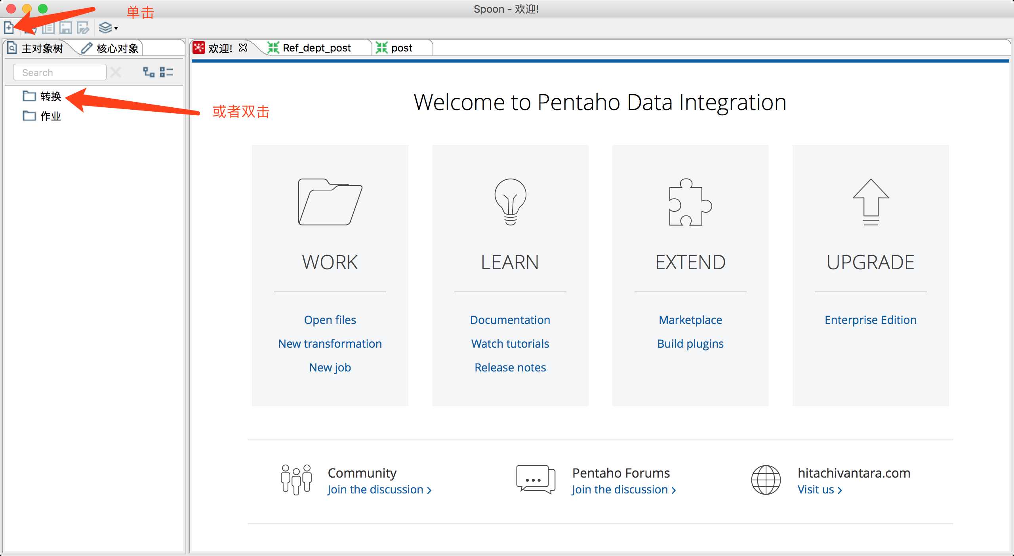The image size is (1014, 556).
Task: Click the red close window button
Action: (x=11, y=8)
